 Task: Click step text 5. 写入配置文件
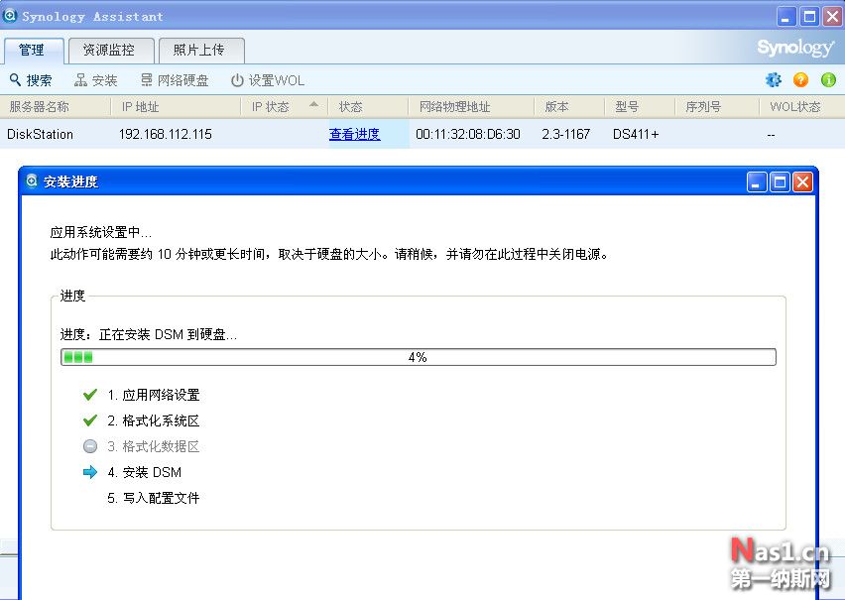pos(154,498)
